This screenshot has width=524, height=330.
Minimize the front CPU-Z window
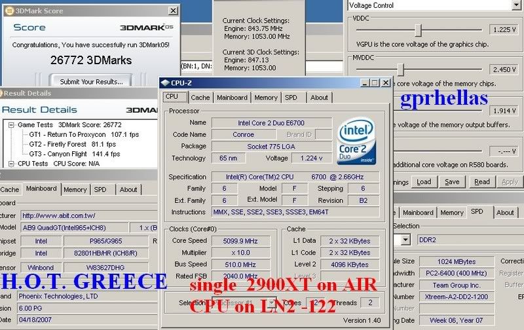pyautogui.click(x=365, y=83)
